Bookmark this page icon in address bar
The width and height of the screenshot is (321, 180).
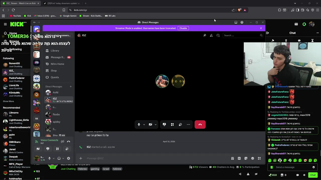tap(64, 10)
